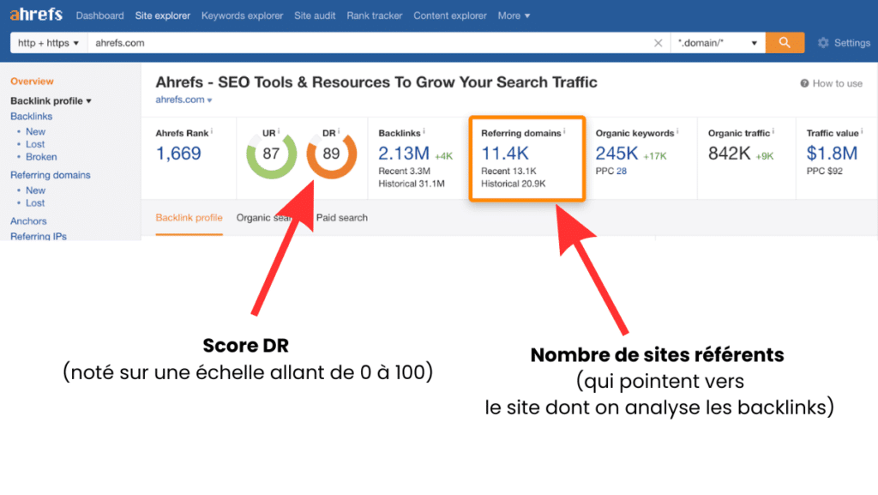Click the UR info icon
The width and height of the screenshot is (878, 495).
279,131
